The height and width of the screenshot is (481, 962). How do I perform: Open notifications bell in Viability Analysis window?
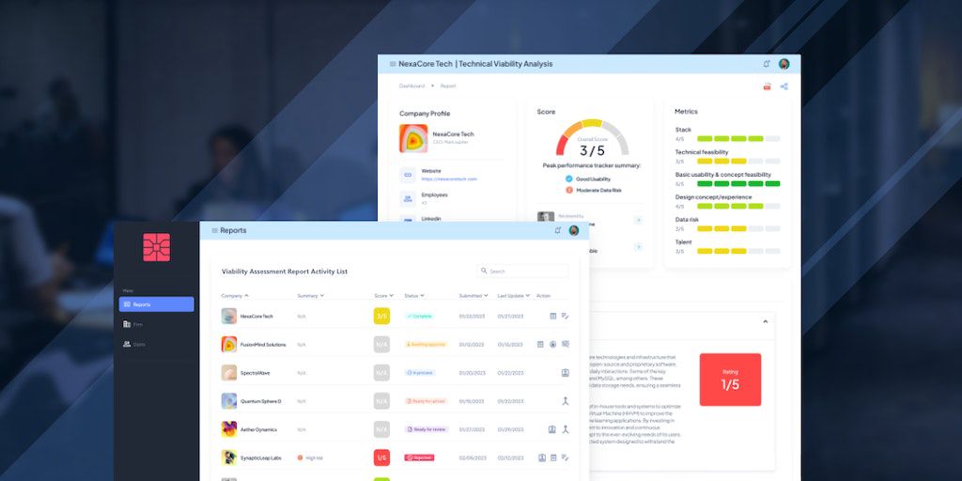coord(767,64)
